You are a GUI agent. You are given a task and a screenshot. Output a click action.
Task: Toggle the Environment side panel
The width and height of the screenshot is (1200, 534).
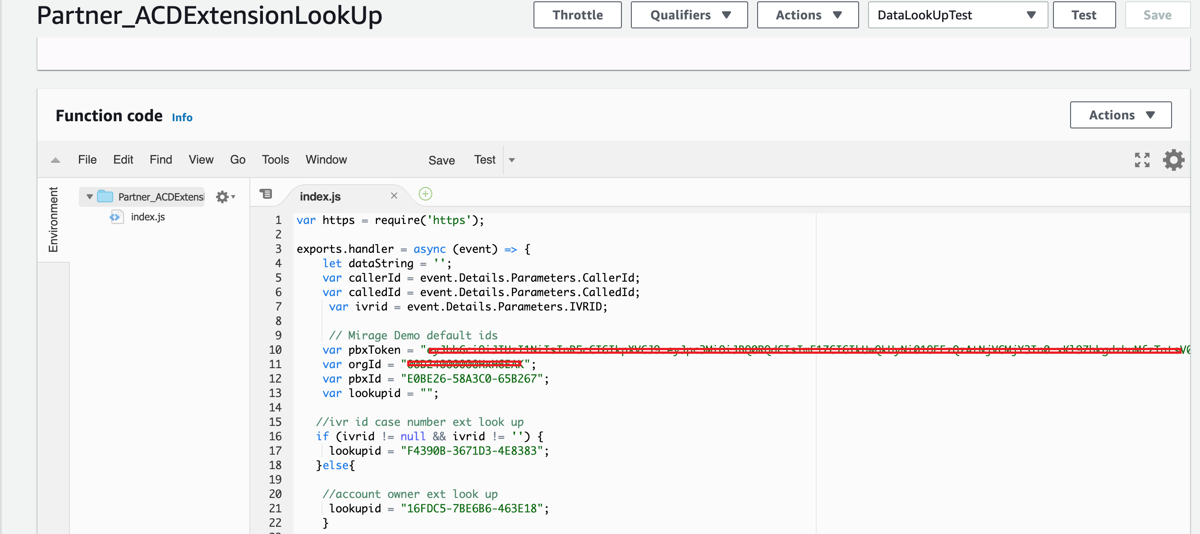point(53,220)
